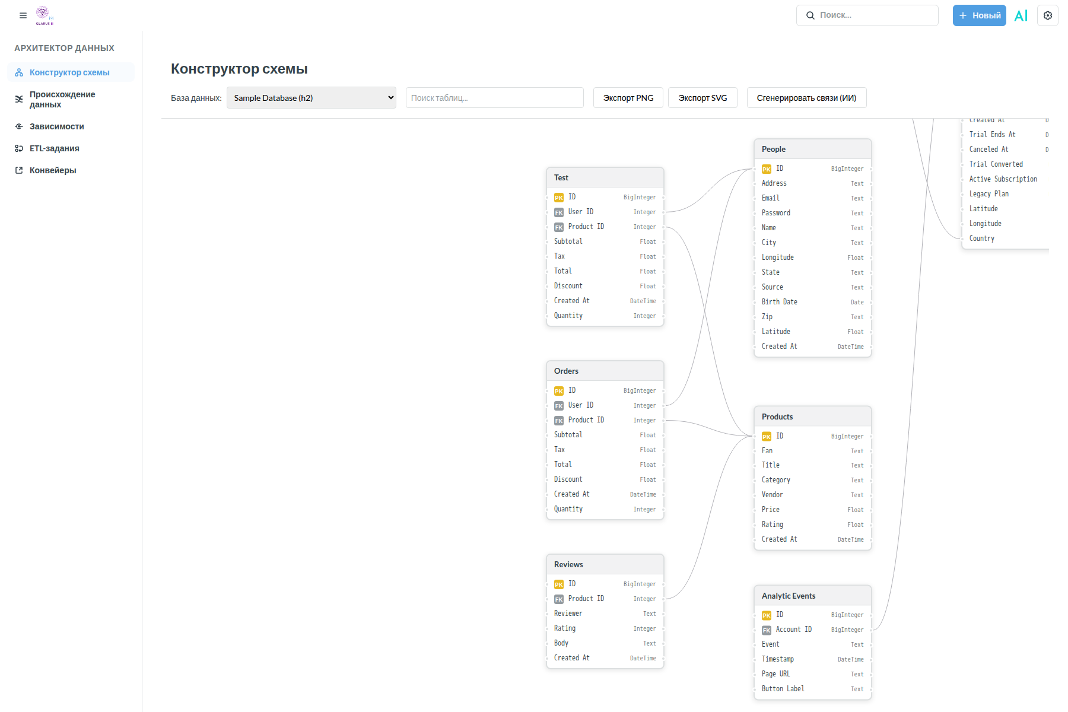Click the PK badge in People table

click(767, 169)
